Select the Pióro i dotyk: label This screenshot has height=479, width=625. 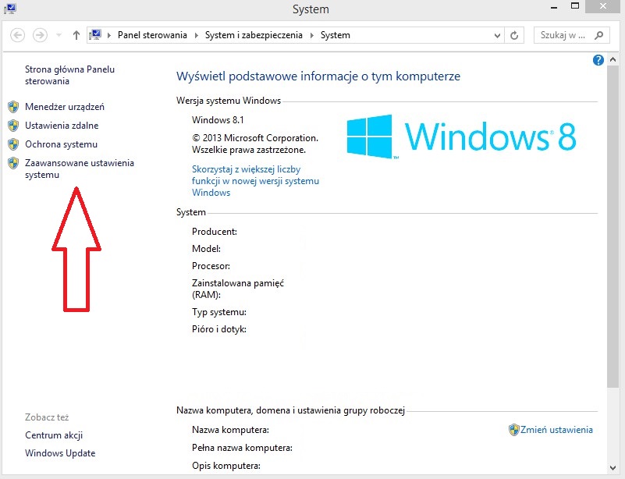(x=219, y=329)
